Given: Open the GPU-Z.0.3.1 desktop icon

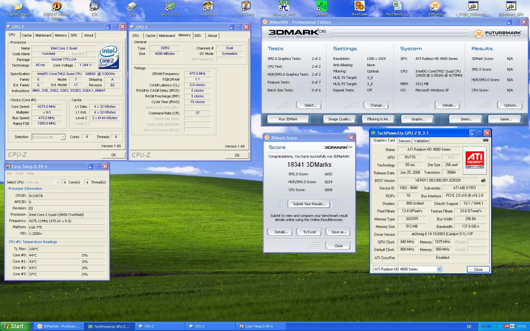Looking at the screenshot, I should tap(170, 9).
